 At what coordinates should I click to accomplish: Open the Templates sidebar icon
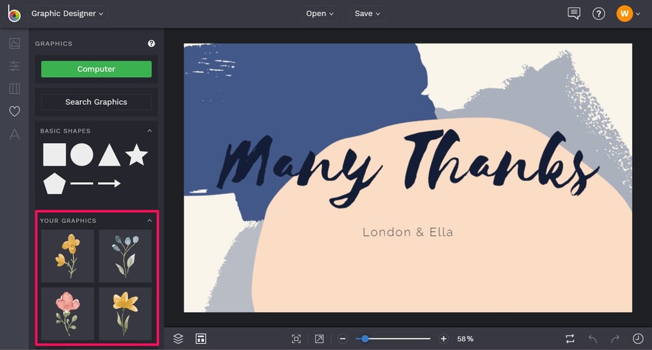pos(15,88)
